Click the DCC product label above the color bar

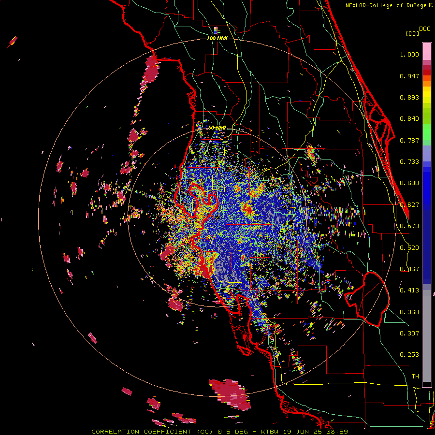[424, 29]
